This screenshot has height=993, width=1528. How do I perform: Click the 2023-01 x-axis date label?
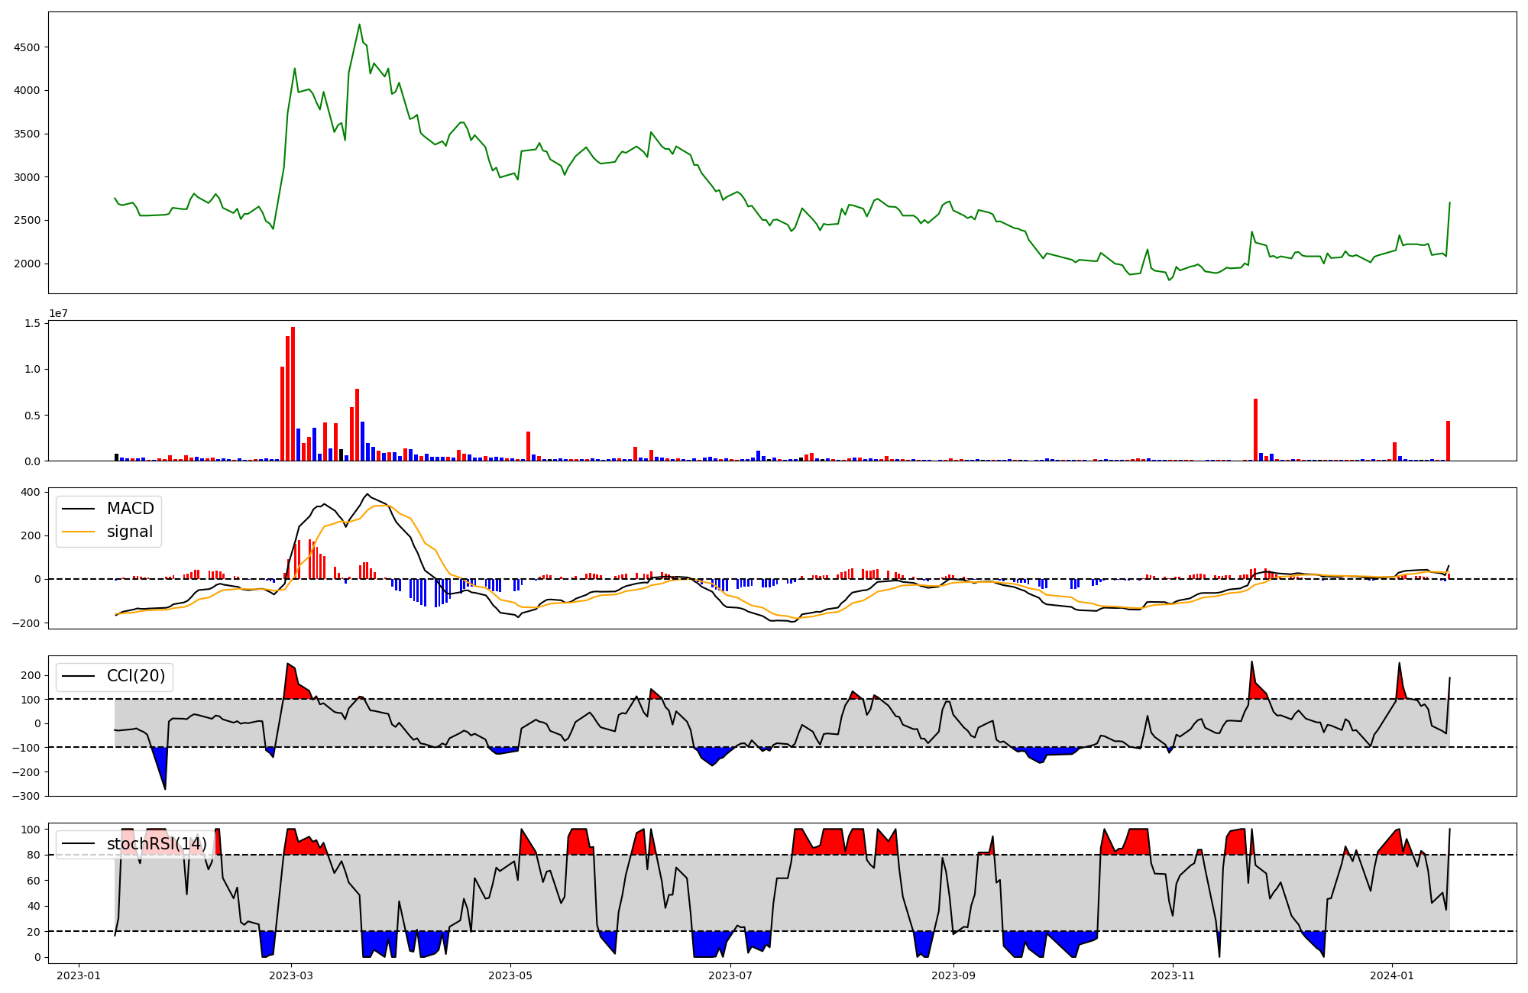pyautogui.click(x=79, y=975)
